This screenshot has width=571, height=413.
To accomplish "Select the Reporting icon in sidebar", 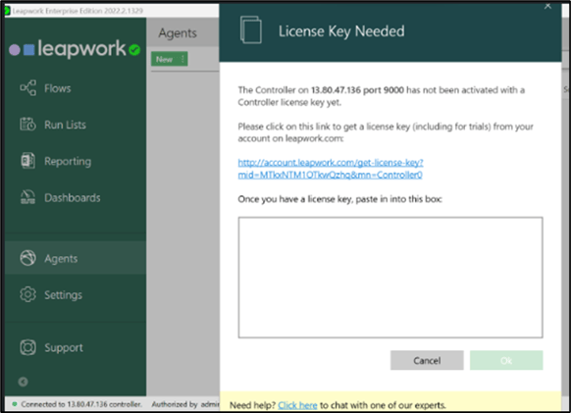I will click(x=28, y=161).
